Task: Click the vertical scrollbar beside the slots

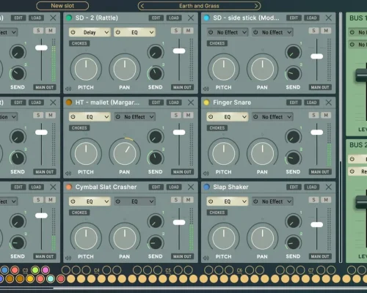Action: [x=341, y=138]
